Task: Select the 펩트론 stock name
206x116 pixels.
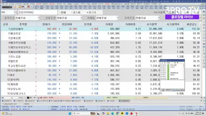Action: pyautogui.click(x=14, y=61)
